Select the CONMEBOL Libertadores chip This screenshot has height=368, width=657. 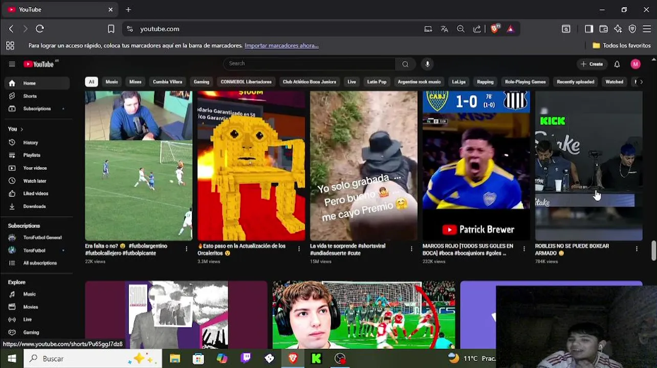click(x=246, y=82)
